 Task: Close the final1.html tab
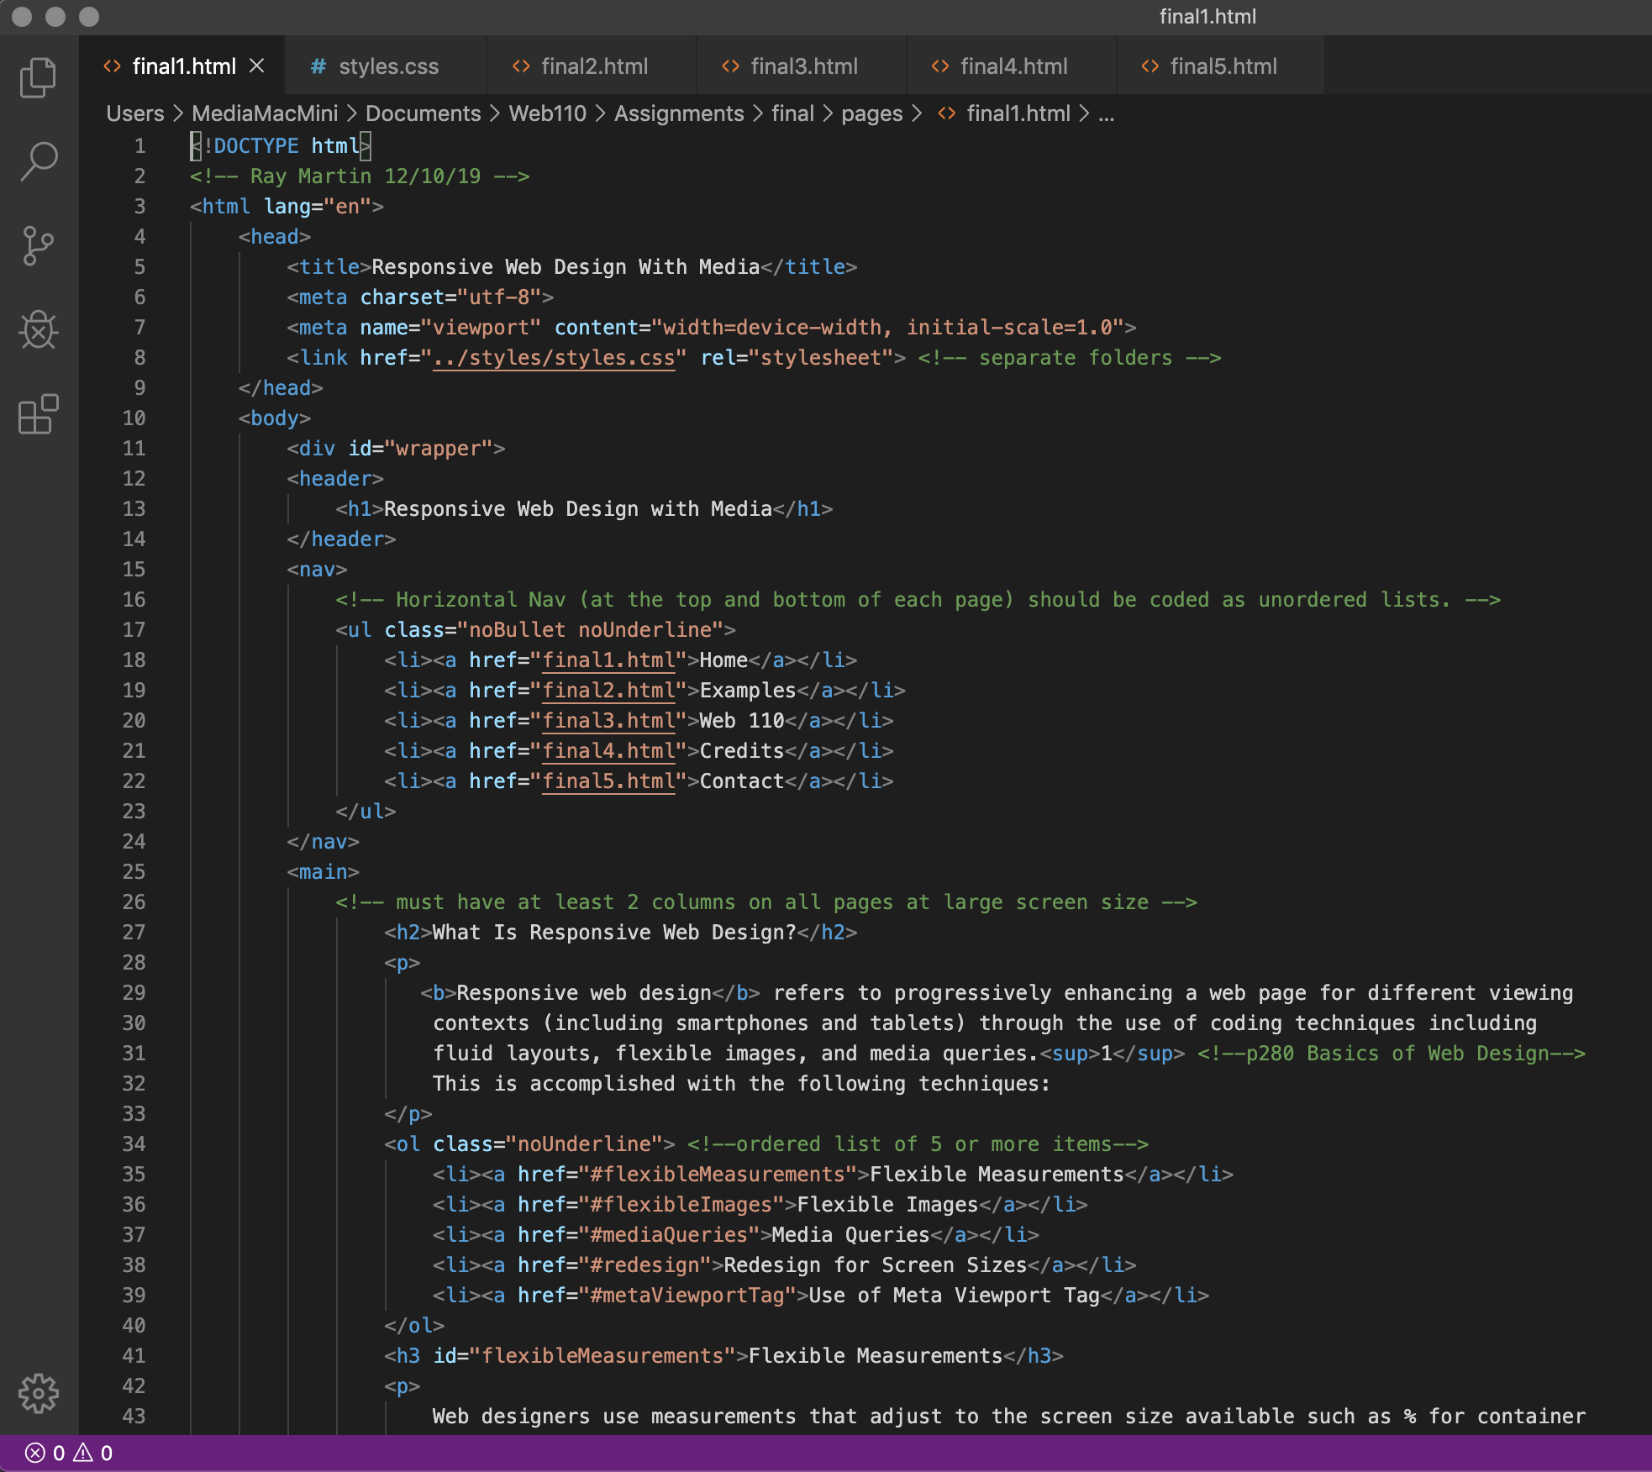(257, 66)
